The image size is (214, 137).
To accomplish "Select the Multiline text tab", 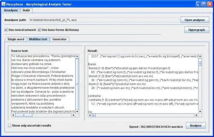I will tap(38, 39).
